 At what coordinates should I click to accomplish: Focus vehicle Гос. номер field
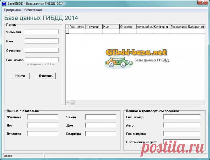coord(182,117)
